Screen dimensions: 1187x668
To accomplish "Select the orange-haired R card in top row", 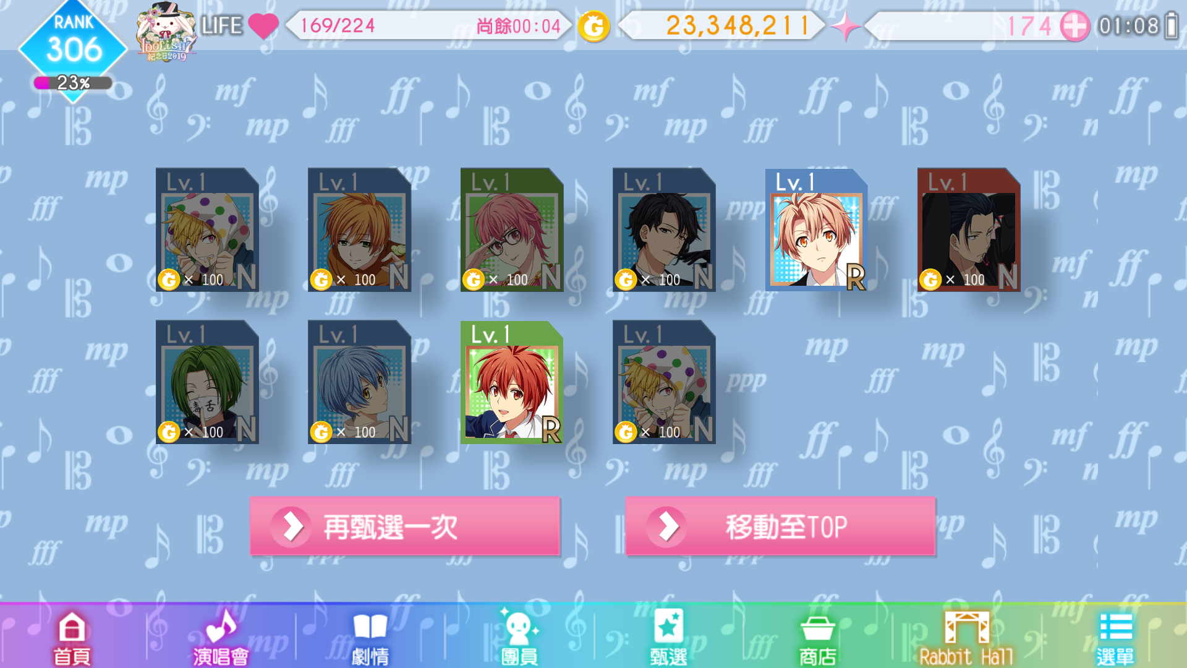I will [816, 229].
